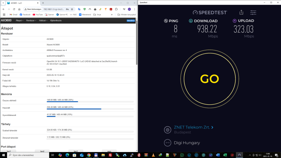
Task: Click the UPLOAD arrow icon
Action: click(234, 21)
